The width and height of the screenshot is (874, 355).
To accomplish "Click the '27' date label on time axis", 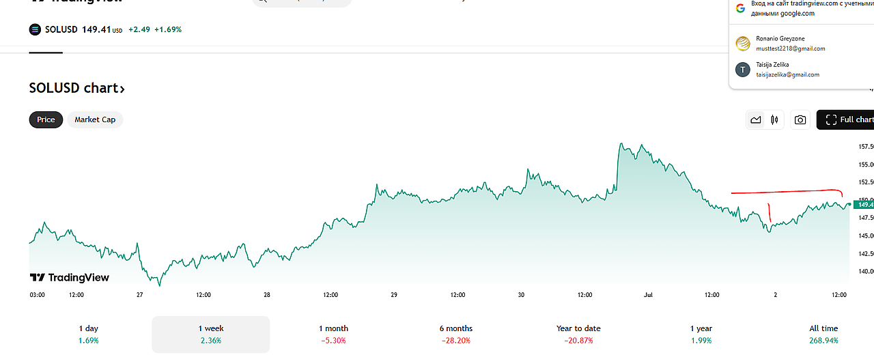I will click(x=139, y=295).
